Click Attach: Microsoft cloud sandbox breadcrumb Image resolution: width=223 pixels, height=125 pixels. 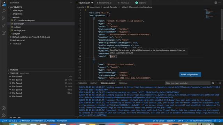coord(137,7)
